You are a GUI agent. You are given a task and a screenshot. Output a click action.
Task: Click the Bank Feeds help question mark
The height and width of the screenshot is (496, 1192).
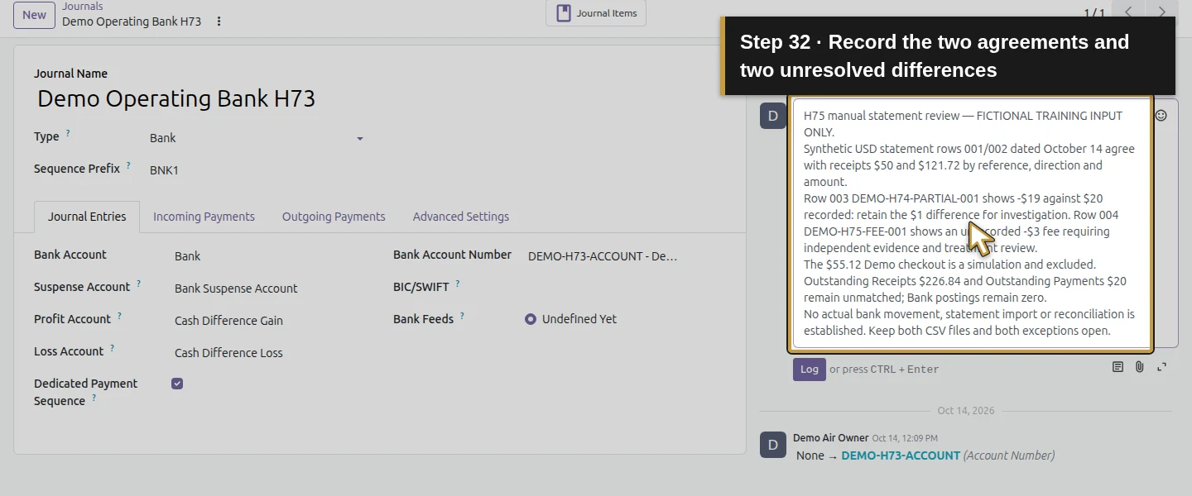click(462, 316)
